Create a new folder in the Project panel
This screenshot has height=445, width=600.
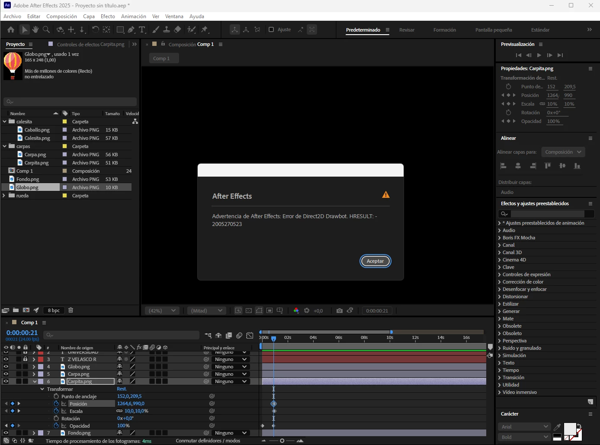pyautogui.click(x=16, y=310)
